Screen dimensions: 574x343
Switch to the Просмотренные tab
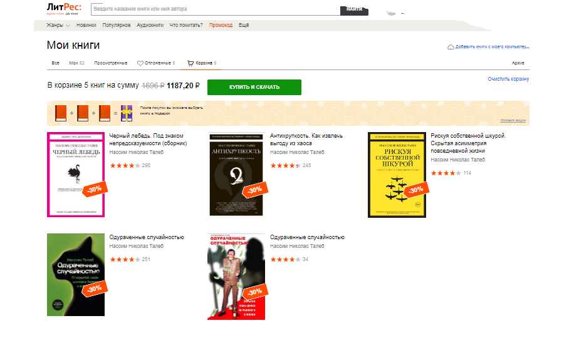[x=111, y=63]
